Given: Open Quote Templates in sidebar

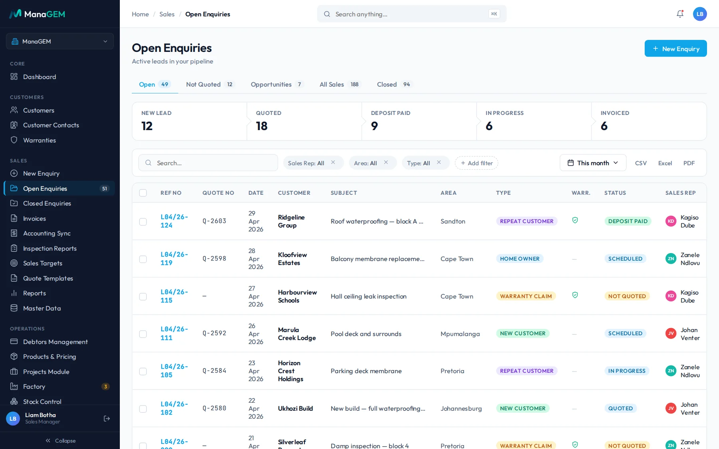Looking at the screenshot, I should click(60, 278).
